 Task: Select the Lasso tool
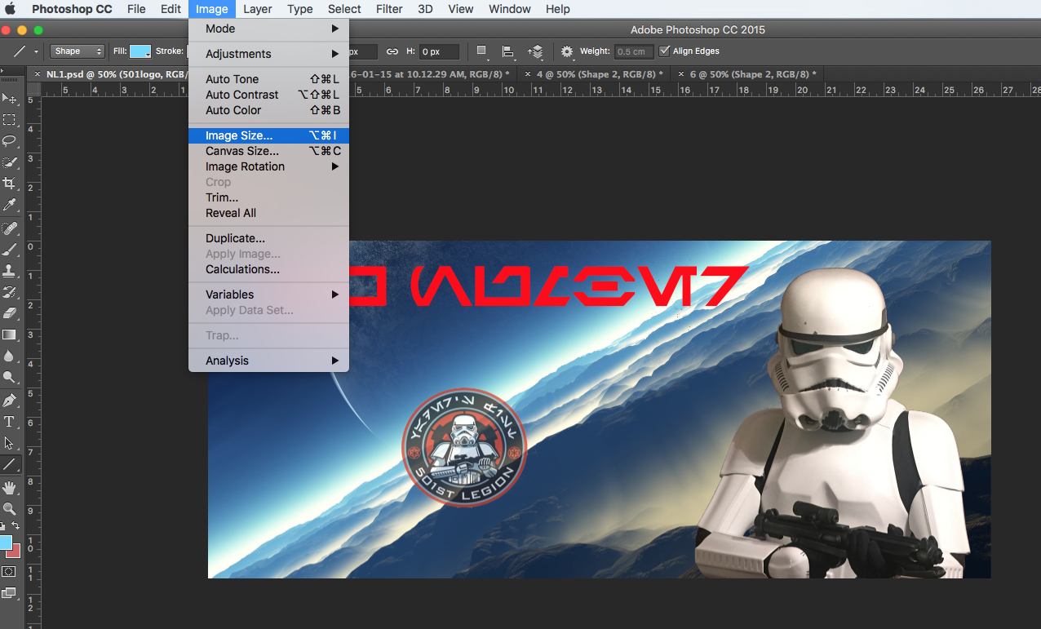coord(10,141)
